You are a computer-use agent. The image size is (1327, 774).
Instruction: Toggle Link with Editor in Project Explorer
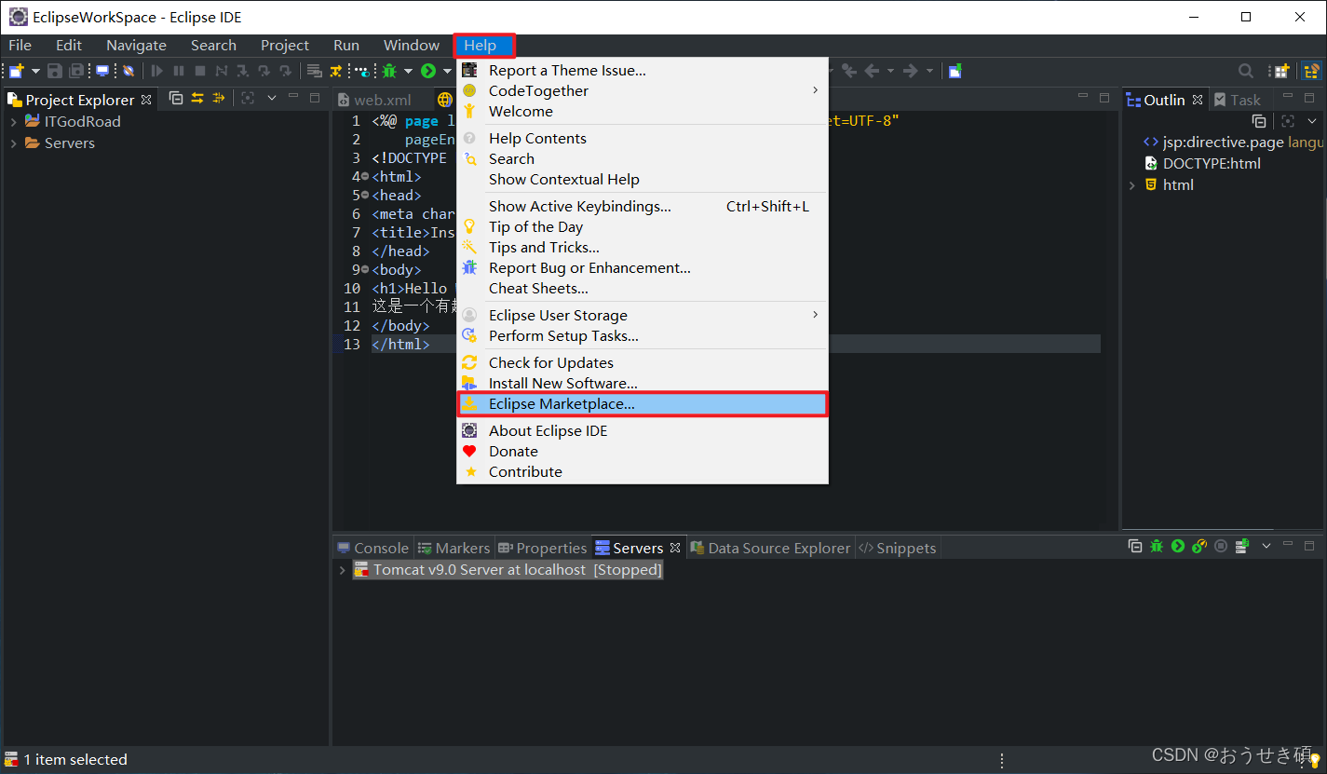tap(197, 98)
